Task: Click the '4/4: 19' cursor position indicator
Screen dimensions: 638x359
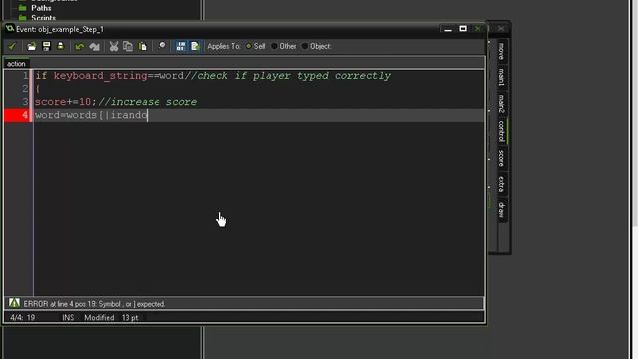Action: (22, 317)
